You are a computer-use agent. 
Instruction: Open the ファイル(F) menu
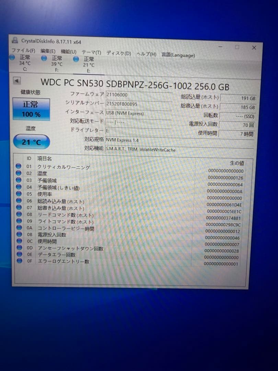tap(23, 50)
